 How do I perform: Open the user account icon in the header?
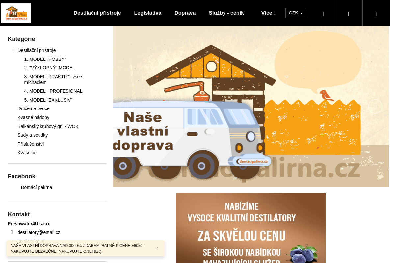[349, 13]
